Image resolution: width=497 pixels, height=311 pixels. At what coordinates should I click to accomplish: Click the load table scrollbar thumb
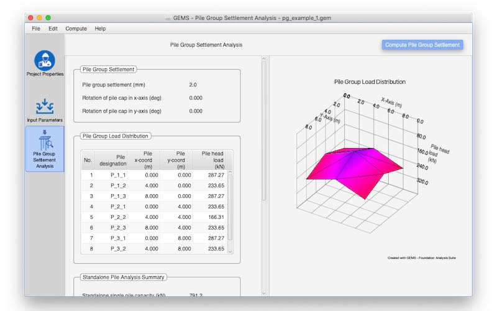pos(230,207)
